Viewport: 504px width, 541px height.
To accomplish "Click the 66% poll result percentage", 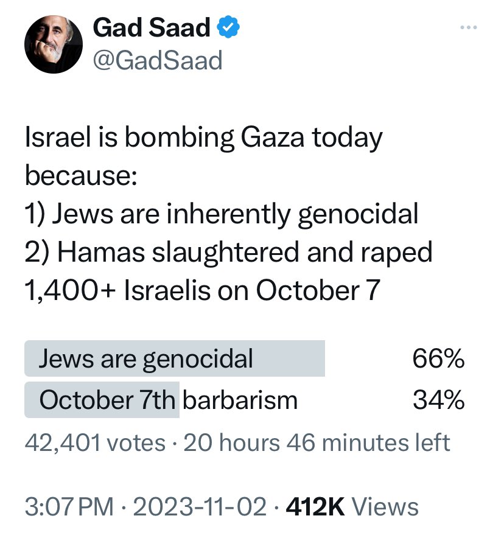I will 438,359.
